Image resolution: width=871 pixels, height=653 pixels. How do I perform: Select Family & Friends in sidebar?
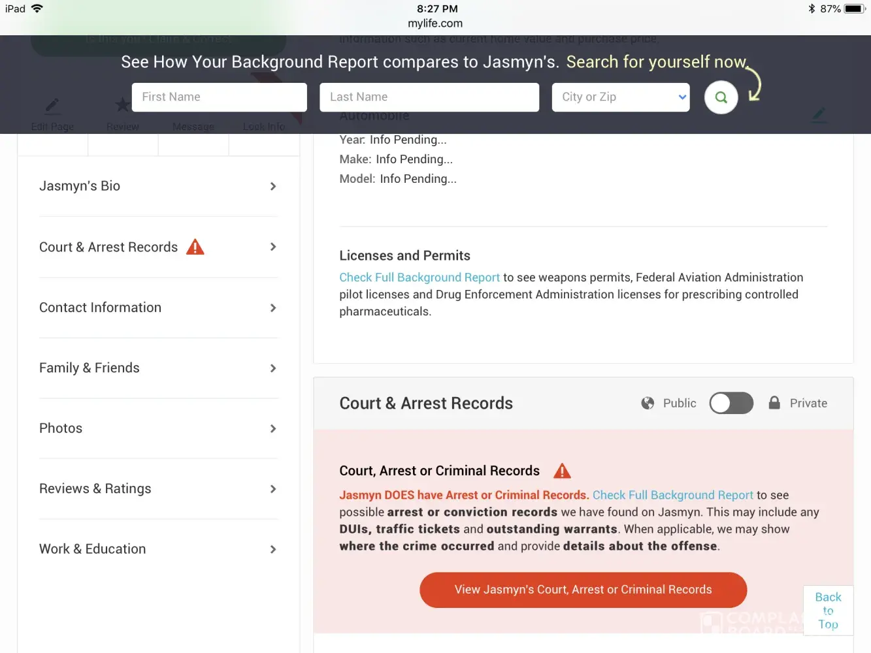point(90,368)
